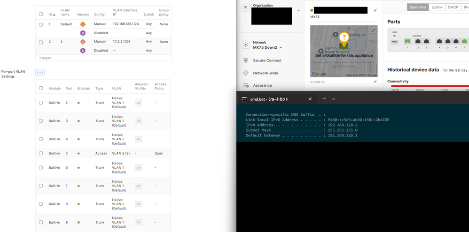The width and height of the screenshot is (469, 232).
Task: Tick the checkbox for Default VLAN row
Action: click(41, 24)
